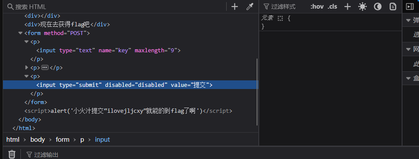Select the closing html tag line
Image resolution: width=419 pixels, height=159 pixels.
click(24, 128)
